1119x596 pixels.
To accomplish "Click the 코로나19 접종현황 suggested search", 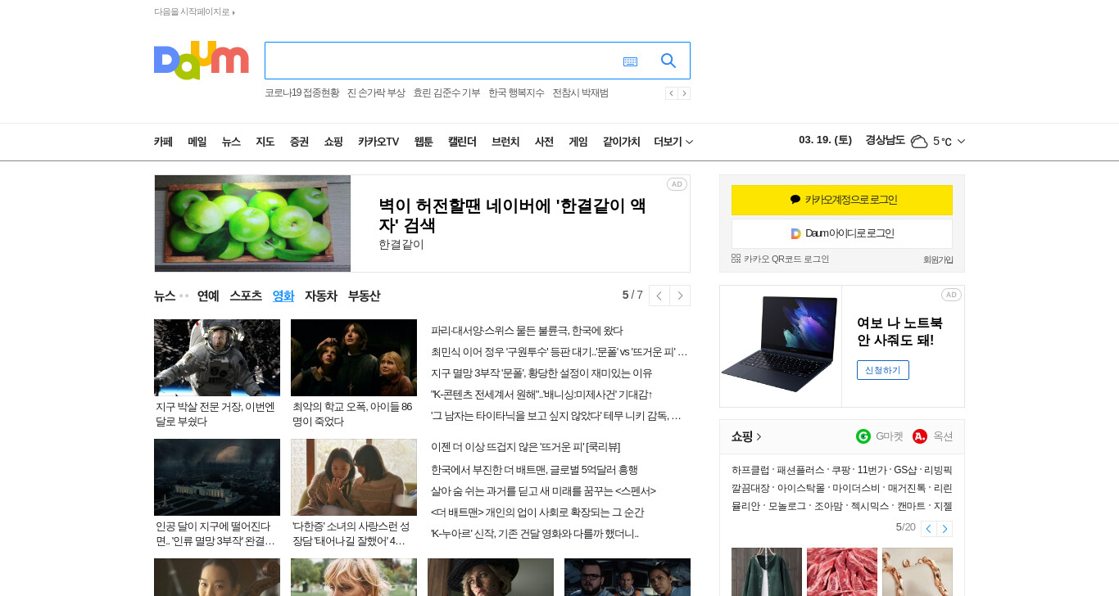I will click(x=301, y=93).
